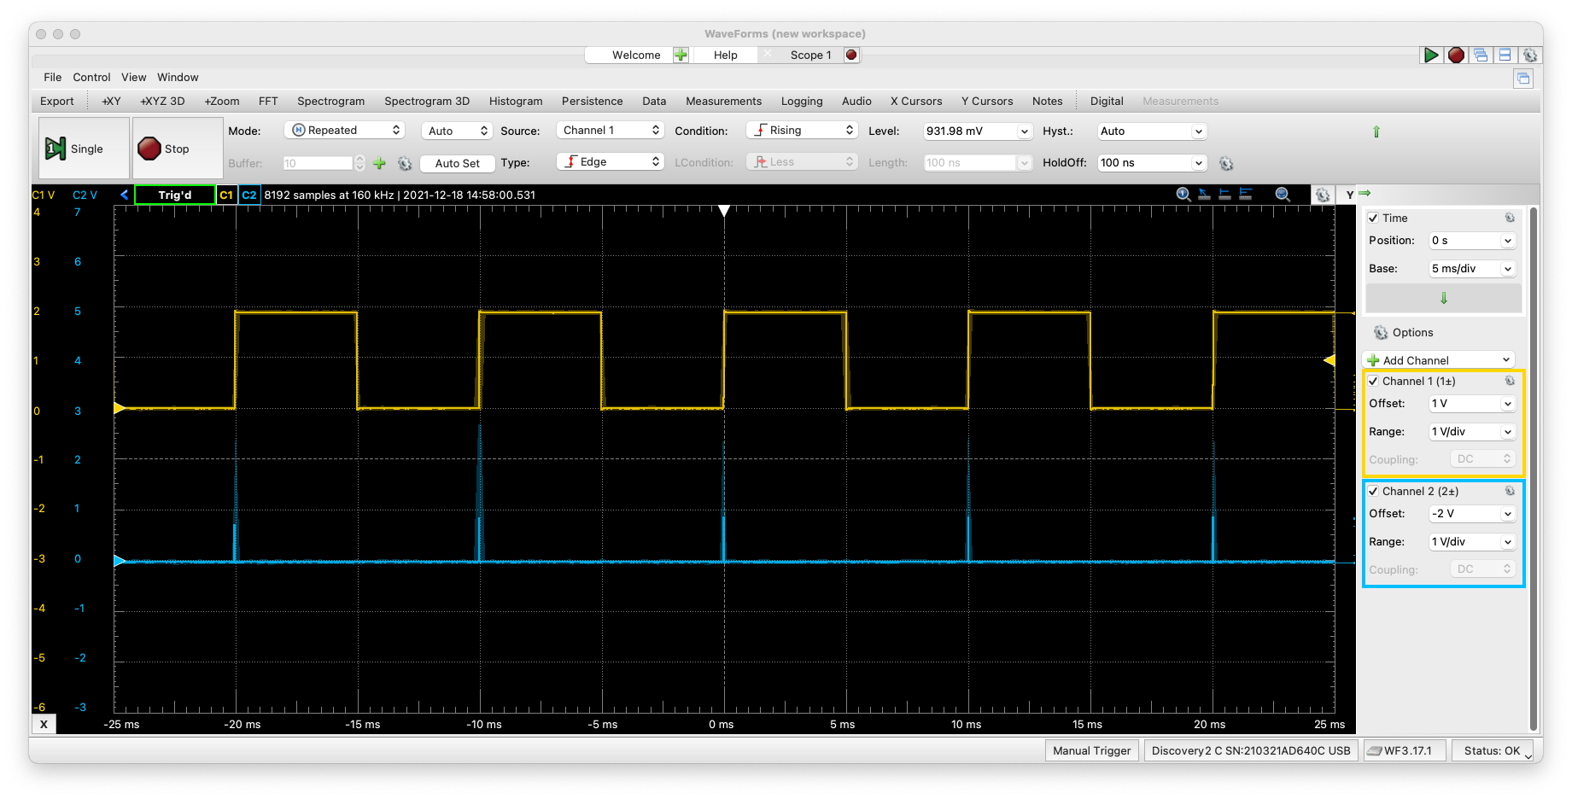
Task: Open the File menu
Action: (52, 77)
